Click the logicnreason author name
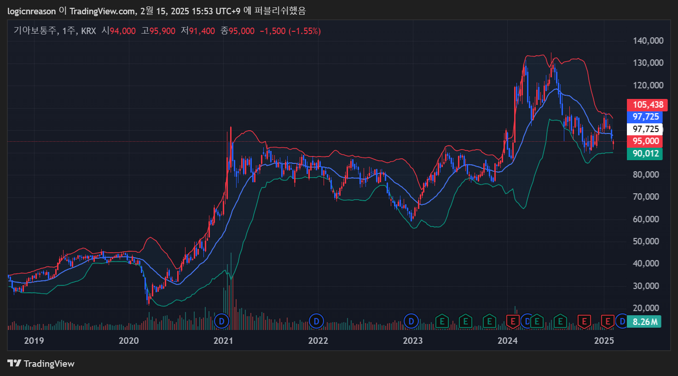Screen dimensions: 678x376 (x=31, y=11)
